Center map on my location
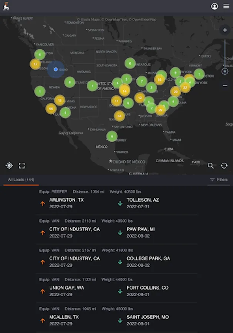Image resolution: width=233 pixels, height=333 pixels. pyautogui.click(x=9, y=166)
